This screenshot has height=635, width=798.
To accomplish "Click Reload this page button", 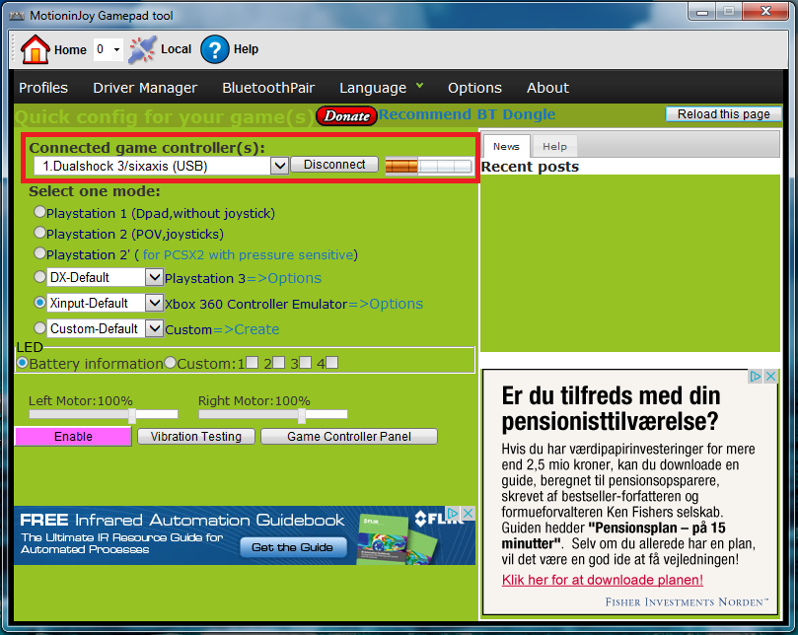I will click(723, 114).
